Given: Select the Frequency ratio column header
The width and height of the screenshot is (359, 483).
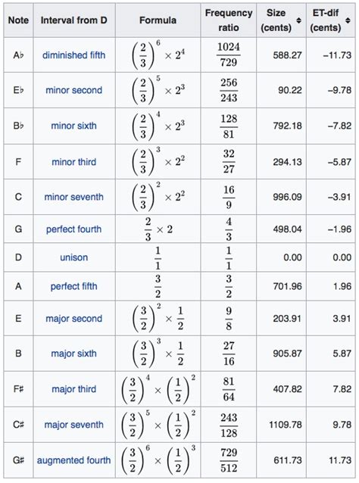Looking at the screenshot, I should [x=229, y=20].
